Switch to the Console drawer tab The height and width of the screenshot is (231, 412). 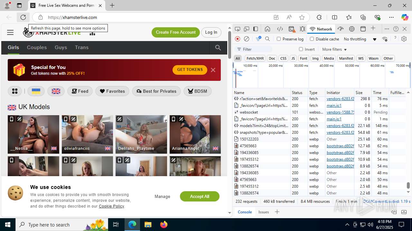(245, 212)
